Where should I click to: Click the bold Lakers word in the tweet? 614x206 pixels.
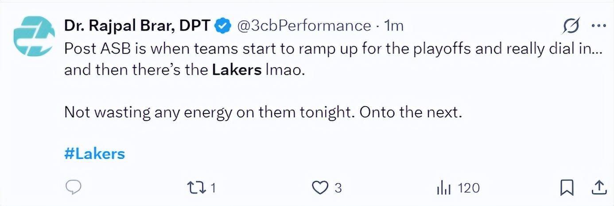tap(237, 70)
